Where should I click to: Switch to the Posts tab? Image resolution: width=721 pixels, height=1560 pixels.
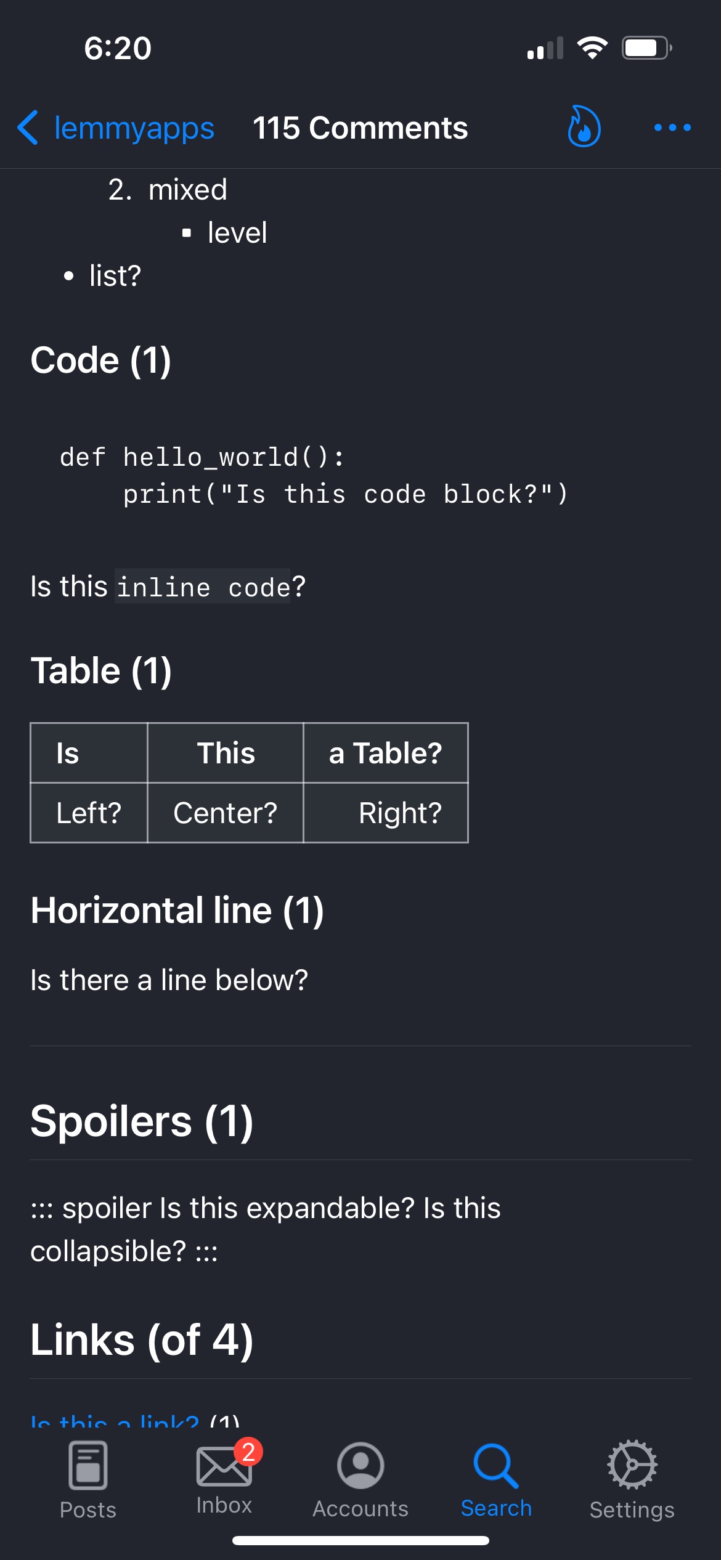(x=88, y=1481)
